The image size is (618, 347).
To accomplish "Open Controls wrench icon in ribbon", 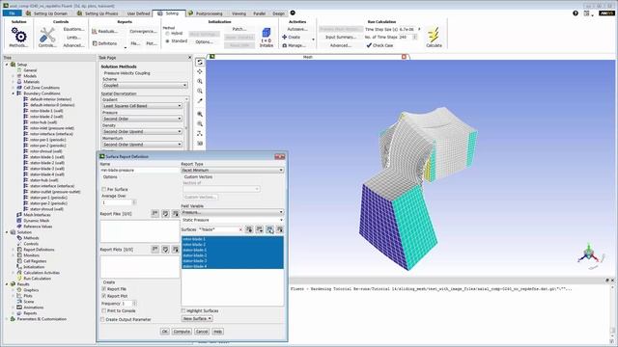I will coord(47,35).
